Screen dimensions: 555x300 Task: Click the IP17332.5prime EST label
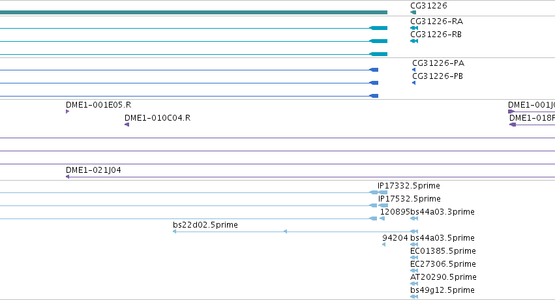tap(409, 186)
